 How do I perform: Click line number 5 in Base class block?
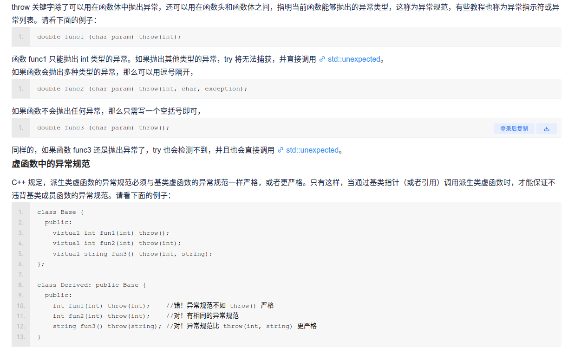tap(21, 254)
